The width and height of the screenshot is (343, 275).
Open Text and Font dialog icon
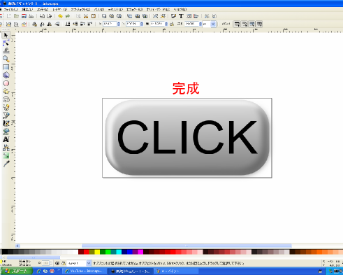(x=181, y=16)
